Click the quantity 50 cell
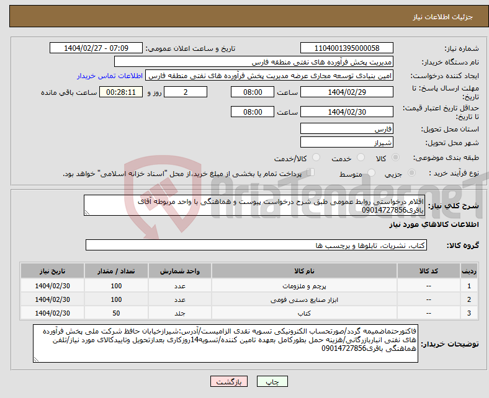The image size is (489, 398). tap(116, 313)
